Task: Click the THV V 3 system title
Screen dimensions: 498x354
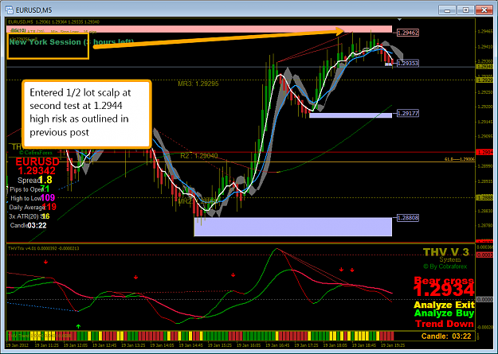Action: [446, 252]
